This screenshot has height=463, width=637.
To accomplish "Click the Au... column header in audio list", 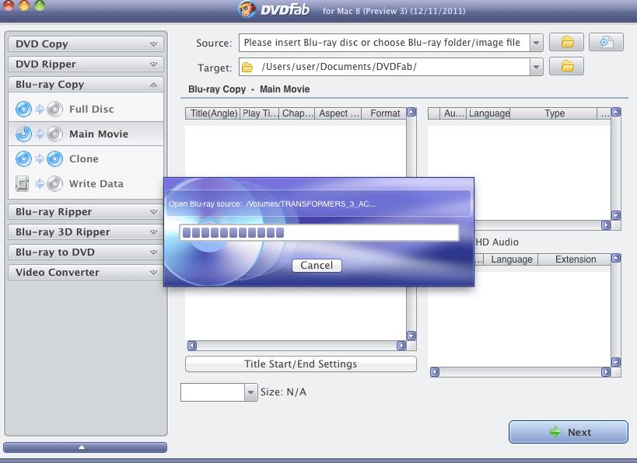I will [453, 113].
